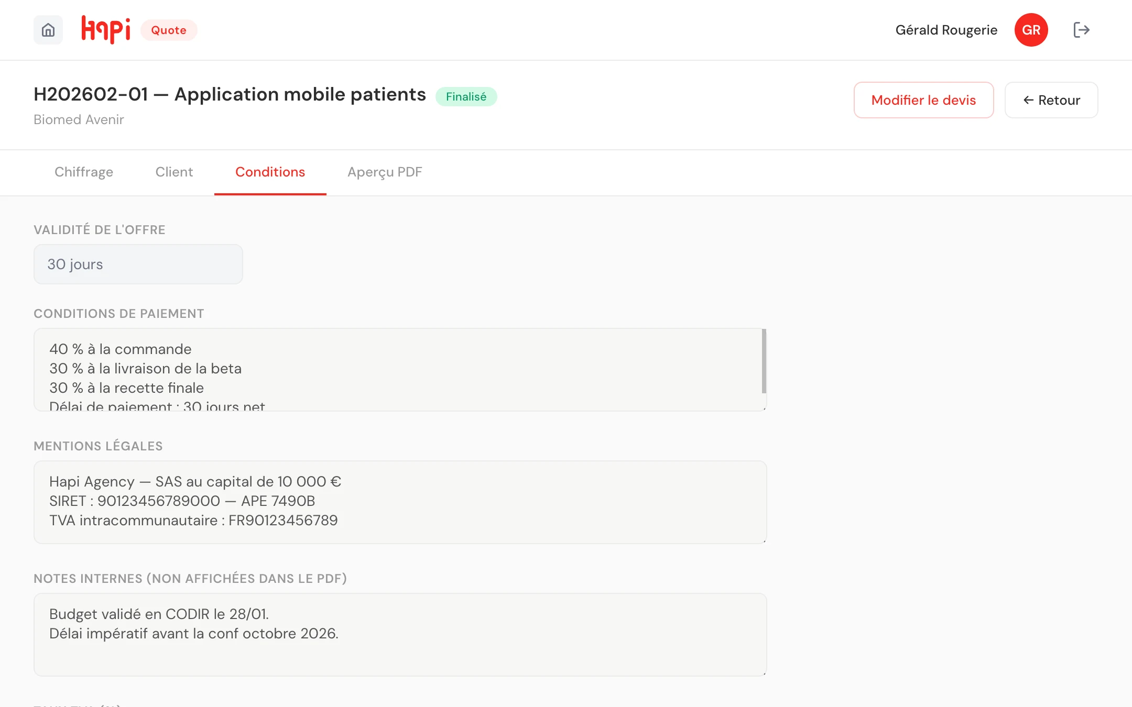
Task: Open the Aperçu PDF tab
Action: pos(385,172)
